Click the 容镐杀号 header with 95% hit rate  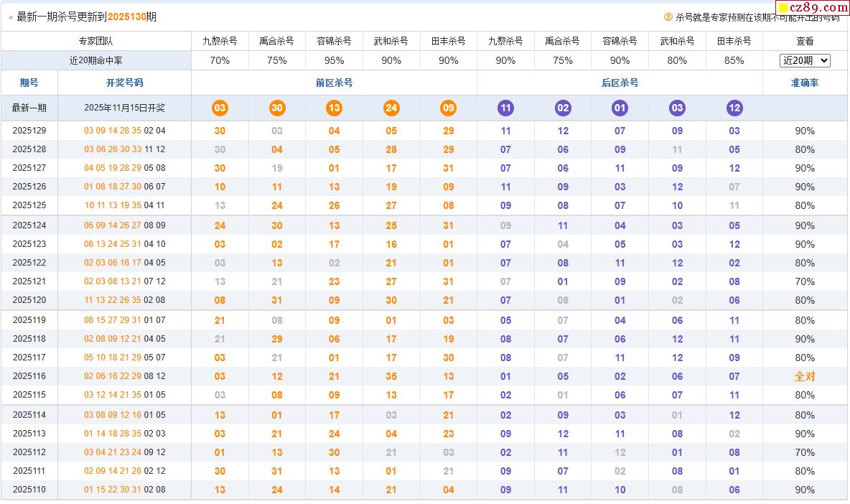pyautogui.click(x=334, y=41)
